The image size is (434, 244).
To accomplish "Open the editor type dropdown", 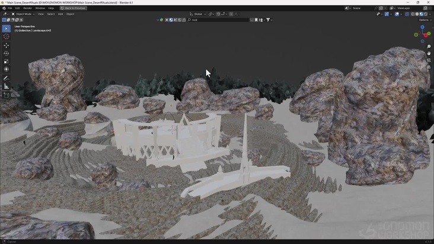I will tap(5, 14).
